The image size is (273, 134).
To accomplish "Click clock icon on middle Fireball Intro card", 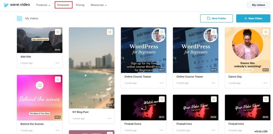I will point(214,99).
